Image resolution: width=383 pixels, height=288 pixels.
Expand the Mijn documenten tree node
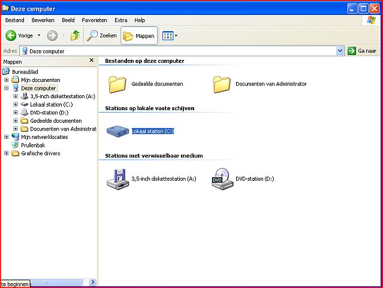pos(7,80)
